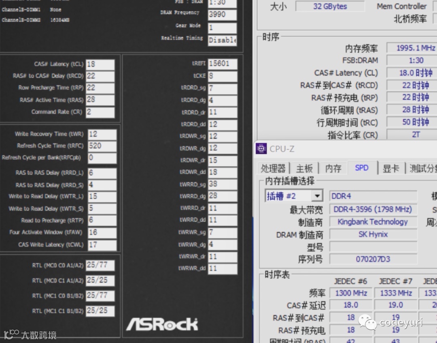Click the tRDWR_dd field showing 18
437x343 pixels.
point(223,173)
